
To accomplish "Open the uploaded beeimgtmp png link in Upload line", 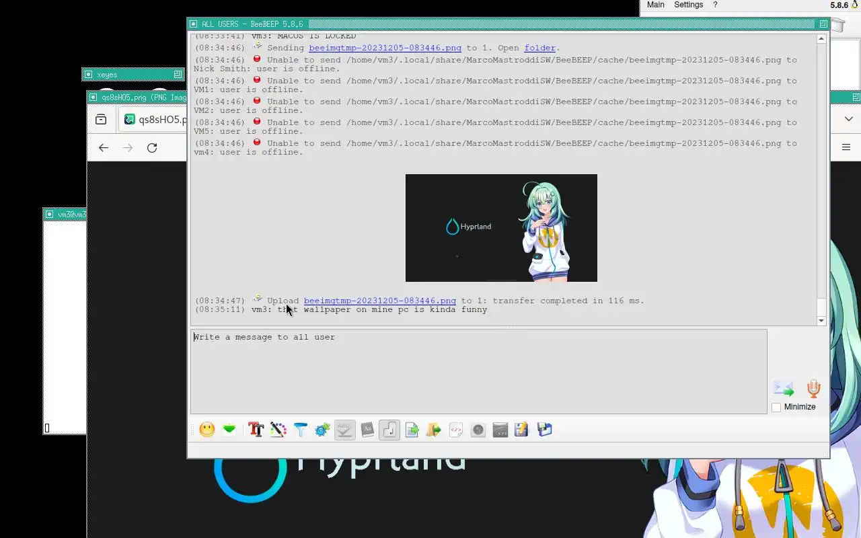I will click(x=379, y=301).
